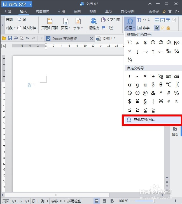Switch to outline view icon in status bar
Viewport: 182px width, 204px height.
click(104, 201)
